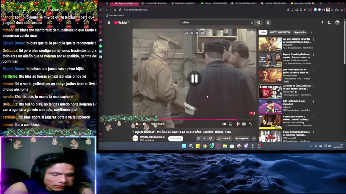Open the YouTube account avatar menu
The image size is (346, 194).
(337, 23)
